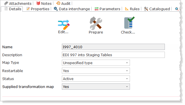The height and width of the screenshot is (105, 185).
Task: Click the Rules ruler icon
Action: click(x=127, y=9)
